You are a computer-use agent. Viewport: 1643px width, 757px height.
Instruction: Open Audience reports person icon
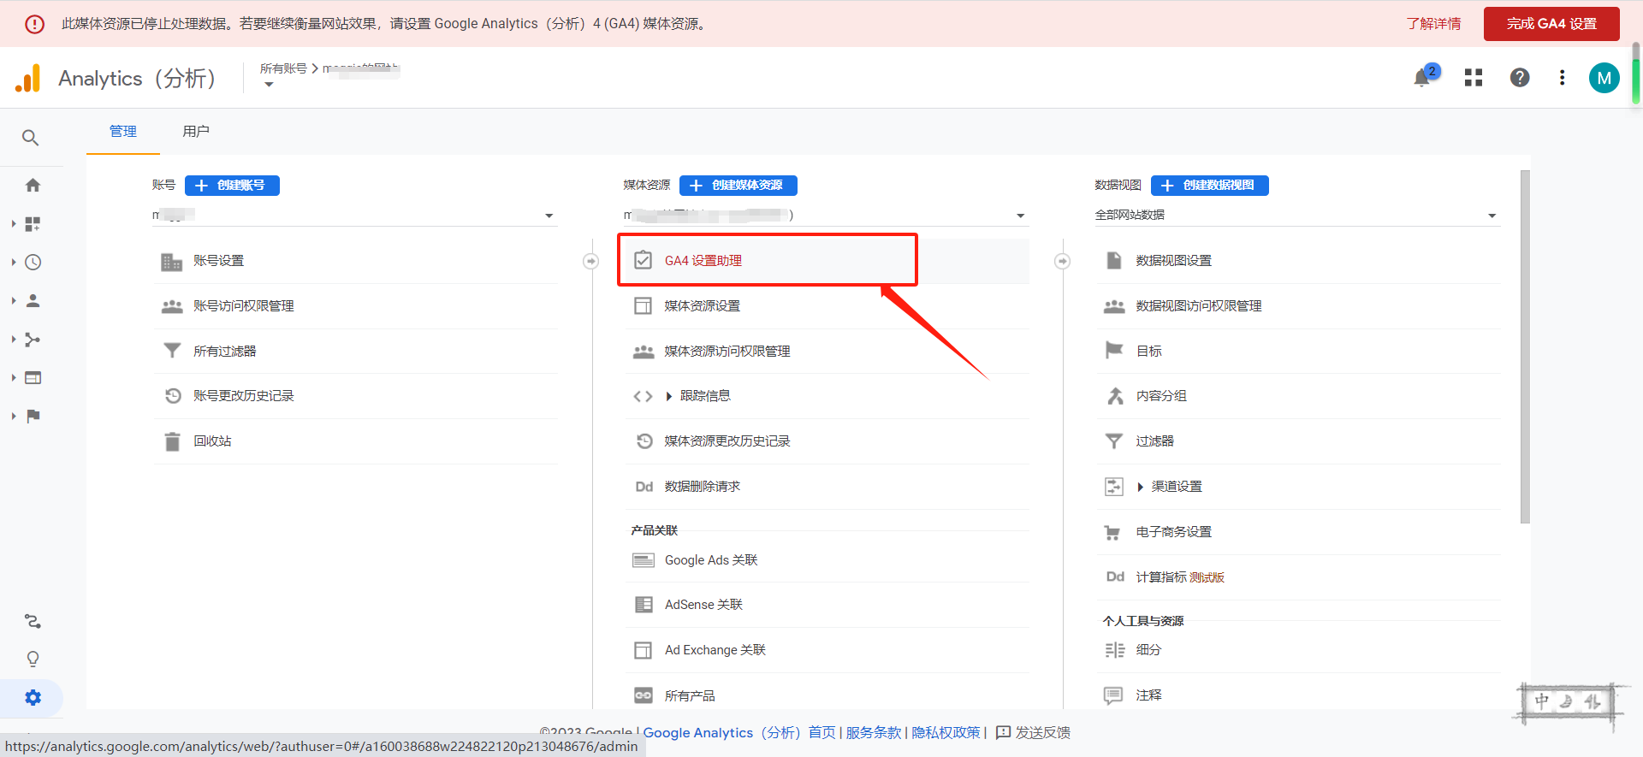click(x=33, y=301)
